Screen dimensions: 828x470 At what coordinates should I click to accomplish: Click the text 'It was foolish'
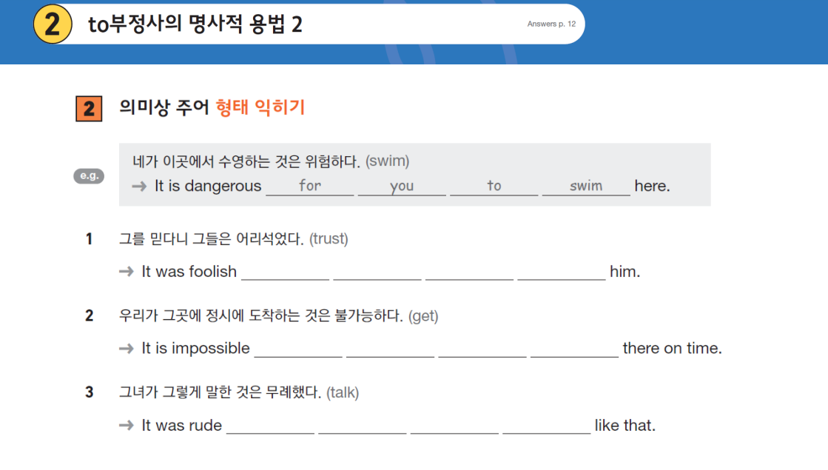point(189,272)
